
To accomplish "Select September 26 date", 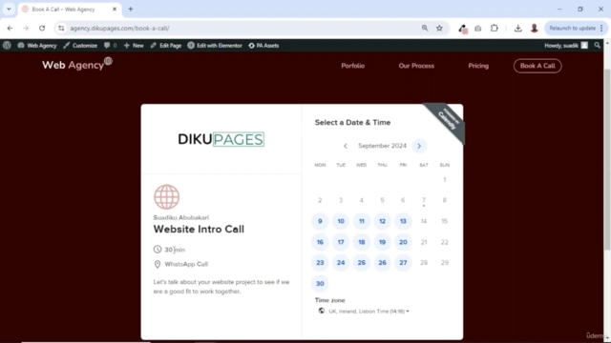I will coord(382,263).
